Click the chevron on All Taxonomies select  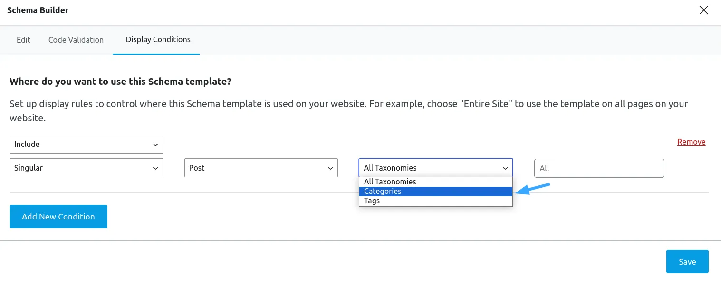(x=505, y=168)
